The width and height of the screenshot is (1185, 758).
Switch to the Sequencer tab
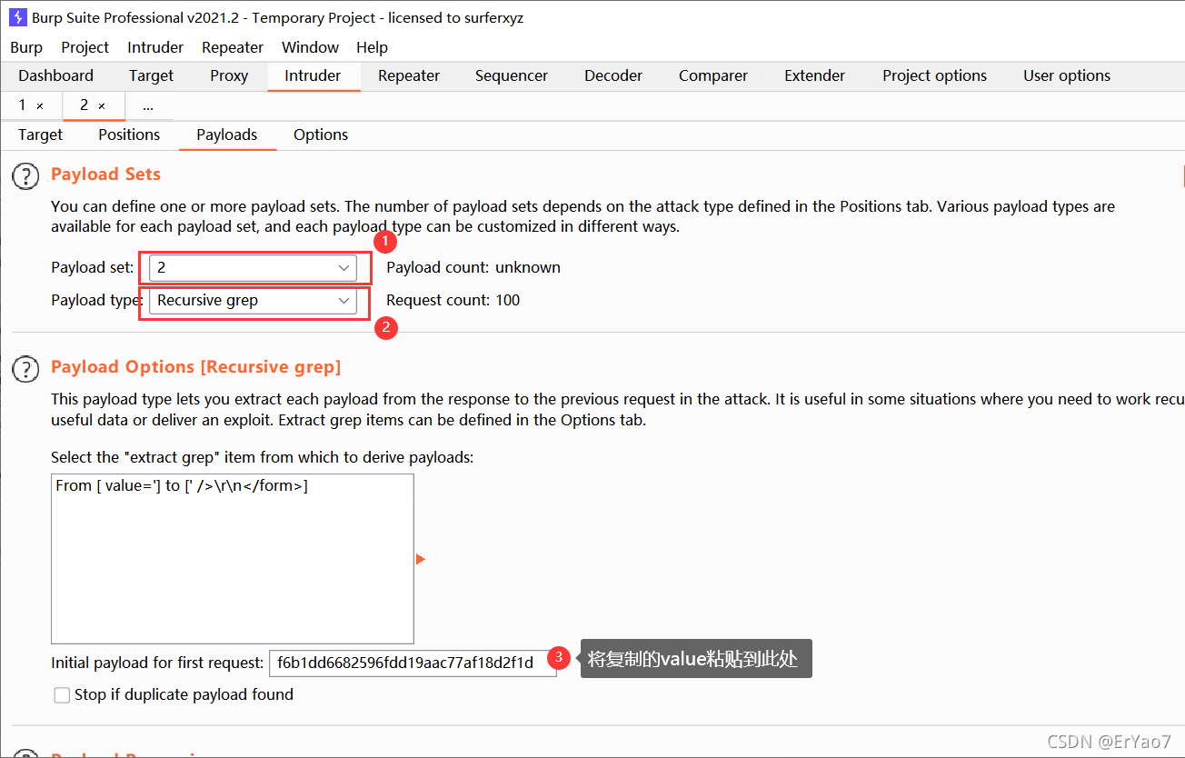tap(512, 76)
